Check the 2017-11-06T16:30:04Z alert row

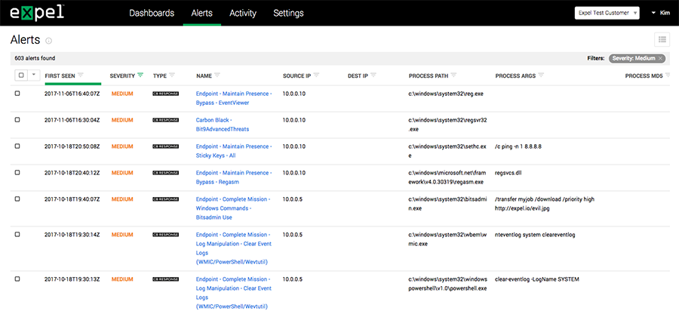[x=17, y=119]
